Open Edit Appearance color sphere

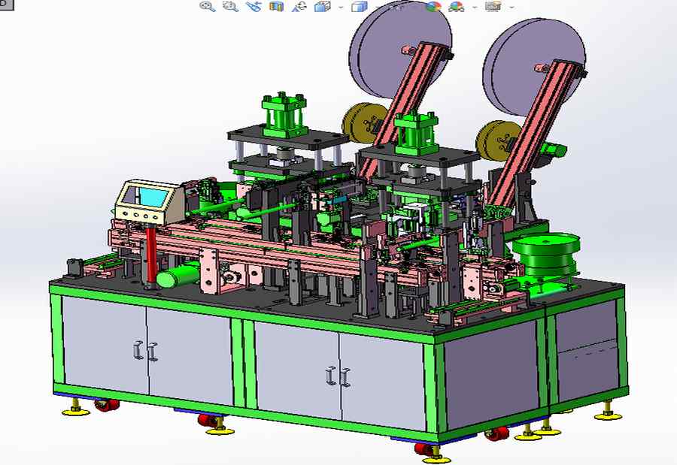coord(433,7)
